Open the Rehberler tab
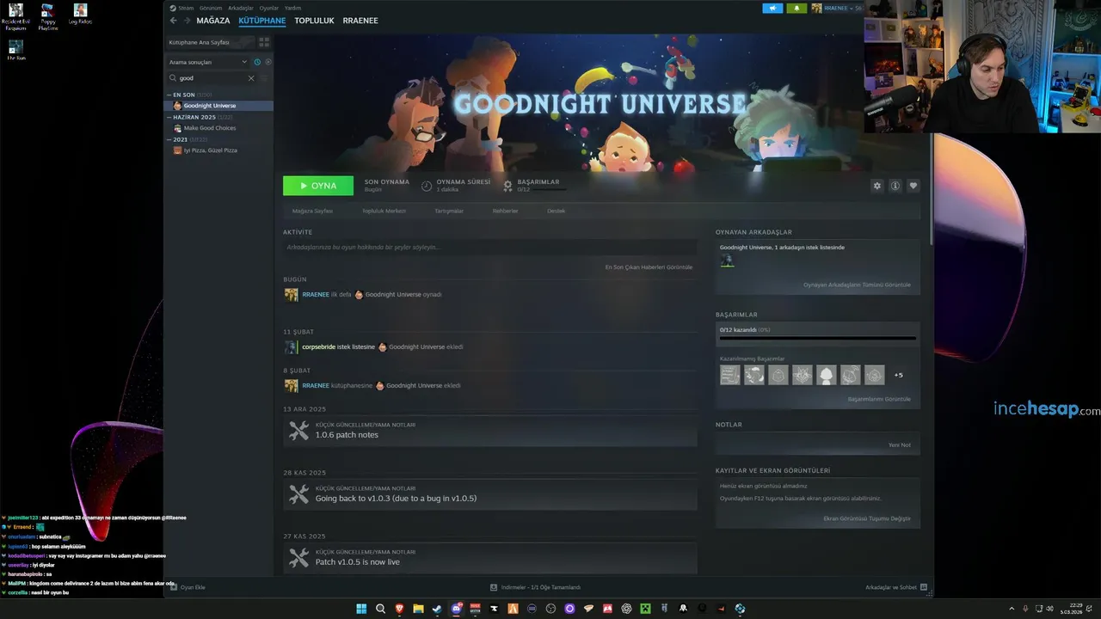 click(505, 211)
